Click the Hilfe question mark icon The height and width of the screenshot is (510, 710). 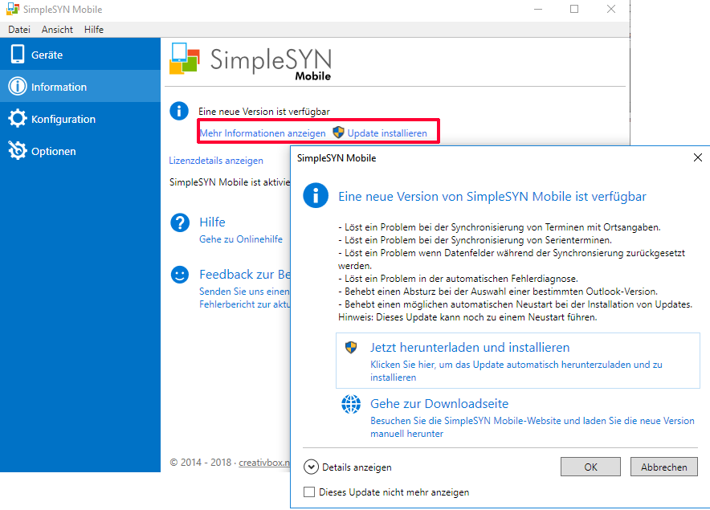coord(180,223)
